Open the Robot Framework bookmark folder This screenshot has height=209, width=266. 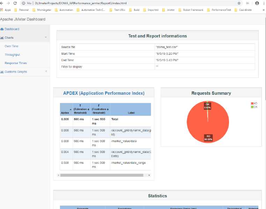point(191,10)
